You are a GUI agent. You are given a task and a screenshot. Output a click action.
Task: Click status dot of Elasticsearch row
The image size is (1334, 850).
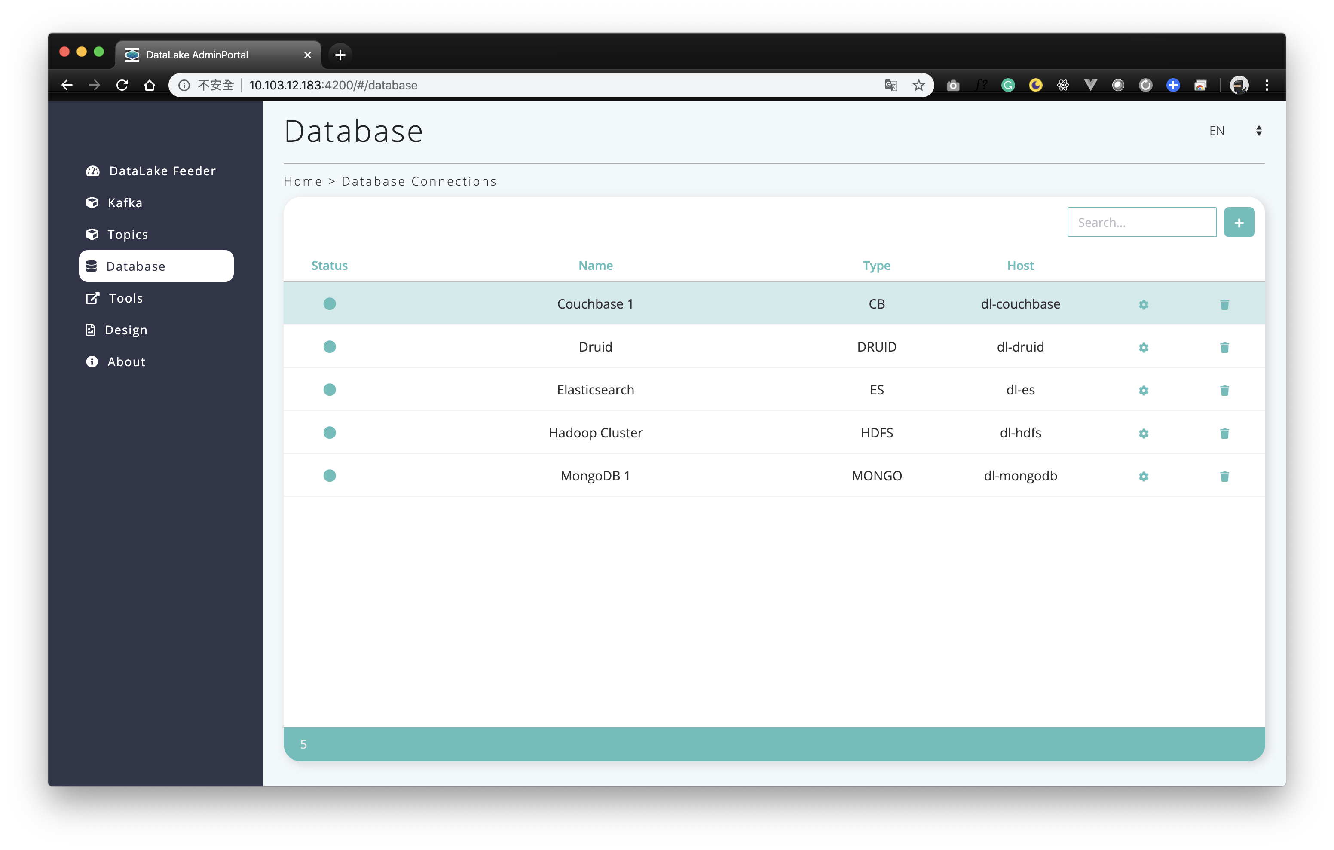[x=330, y=389]
